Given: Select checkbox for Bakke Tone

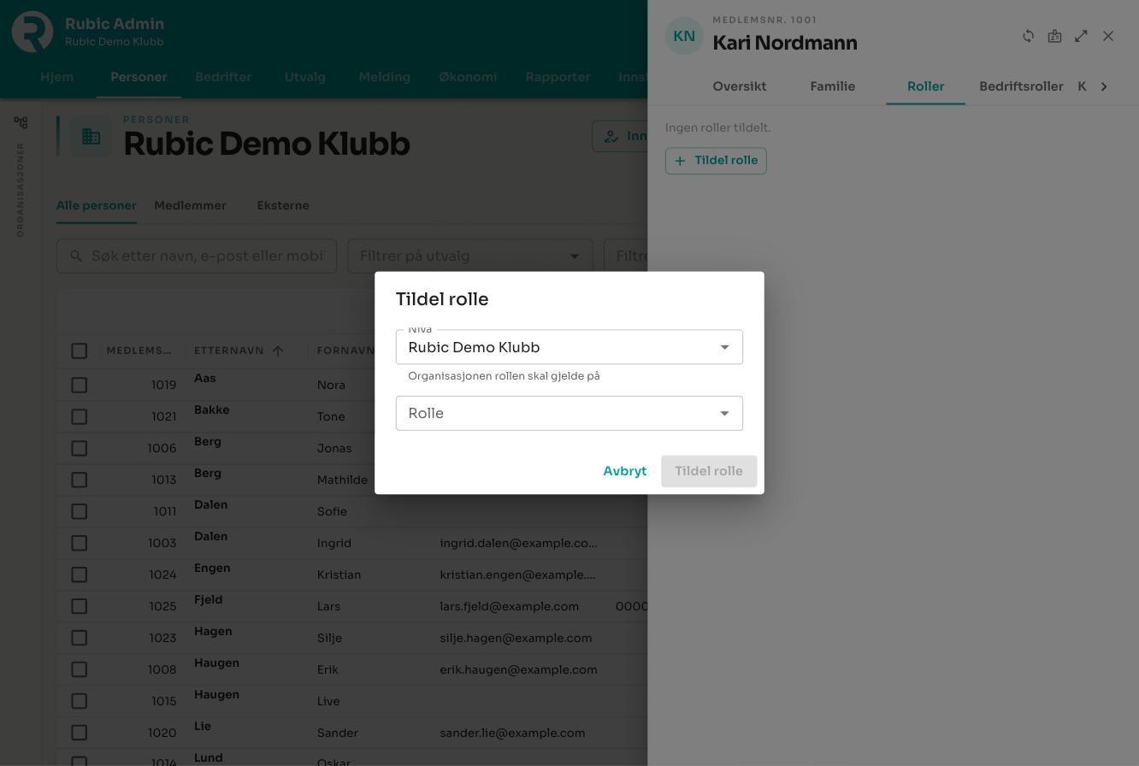Looking at the screenshot, I should (80, 416).
